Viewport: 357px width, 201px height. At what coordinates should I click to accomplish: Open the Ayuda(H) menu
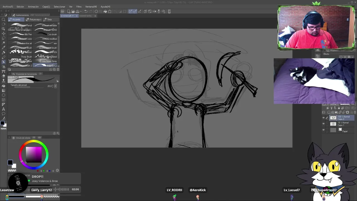tap(105, 7)
